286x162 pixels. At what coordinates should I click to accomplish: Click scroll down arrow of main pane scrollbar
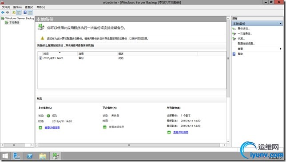[x=228, y=142]
